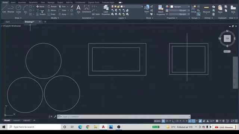The image size is (239, 134).
Task: Switch to the Start file tab
Action: click(7, 22)
